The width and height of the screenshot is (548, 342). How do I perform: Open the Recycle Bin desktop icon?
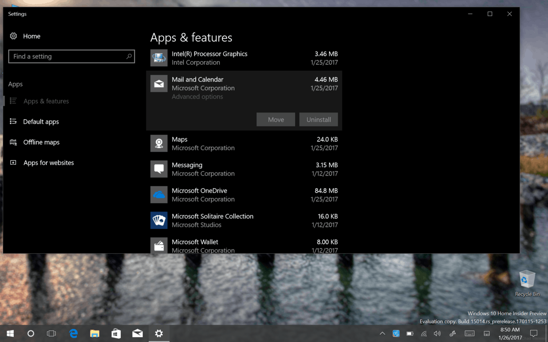tap(527, 283)
